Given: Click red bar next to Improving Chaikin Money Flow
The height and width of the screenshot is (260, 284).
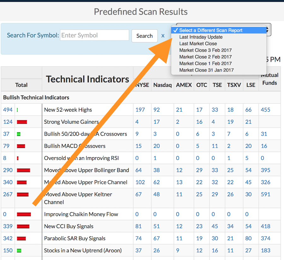Looking at the screenshot, I should pos(24,214).
